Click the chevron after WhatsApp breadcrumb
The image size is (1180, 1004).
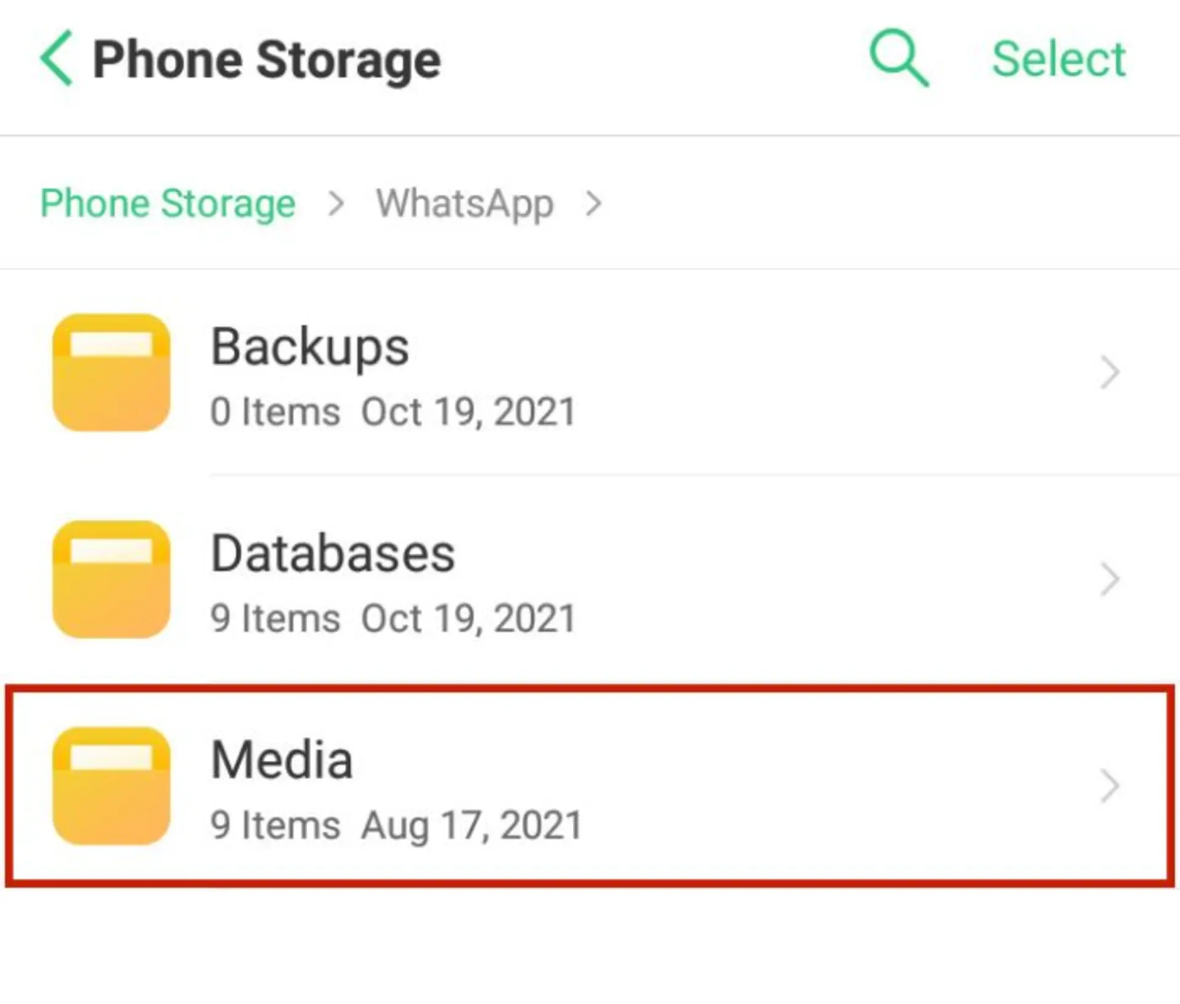593,203
